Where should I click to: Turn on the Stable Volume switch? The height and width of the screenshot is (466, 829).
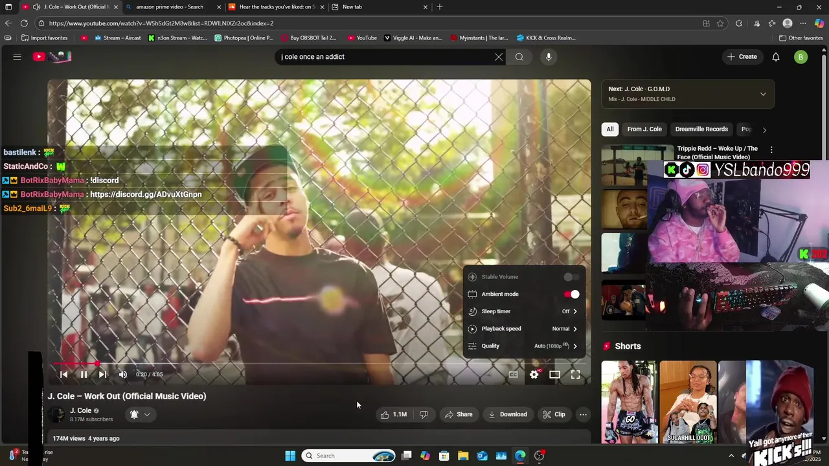pos(571,277)
